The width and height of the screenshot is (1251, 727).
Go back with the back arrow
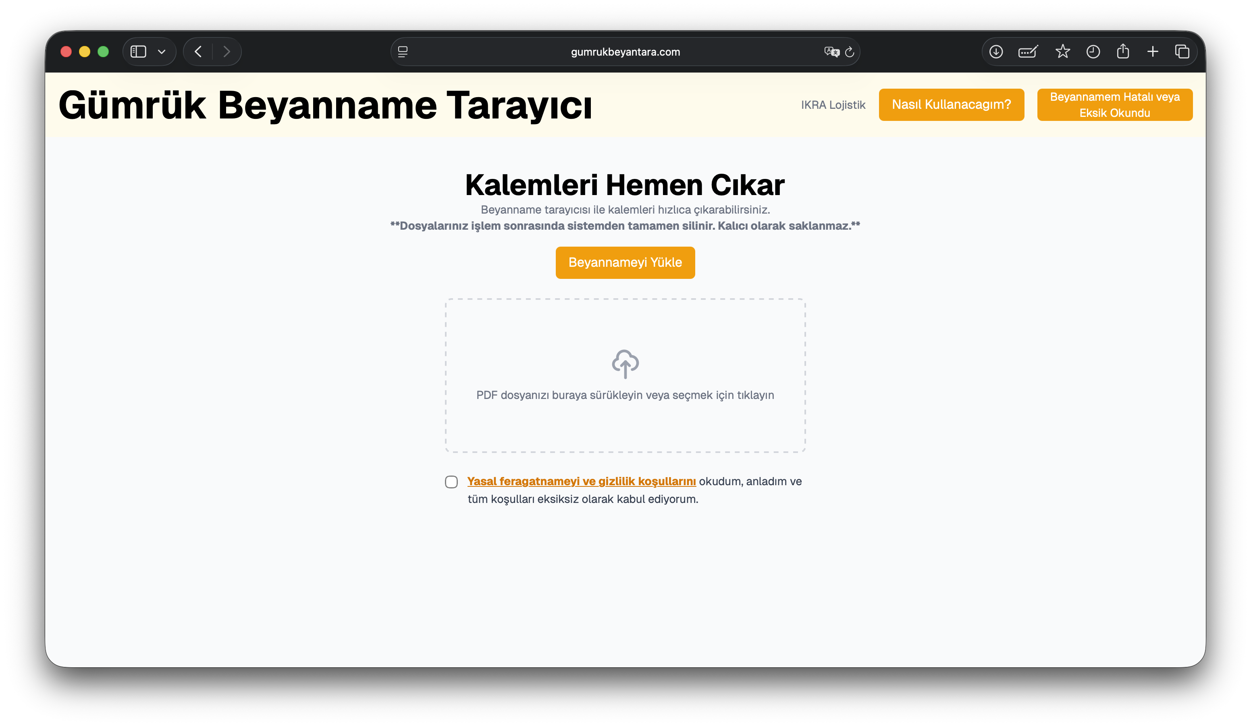(198, 52)
